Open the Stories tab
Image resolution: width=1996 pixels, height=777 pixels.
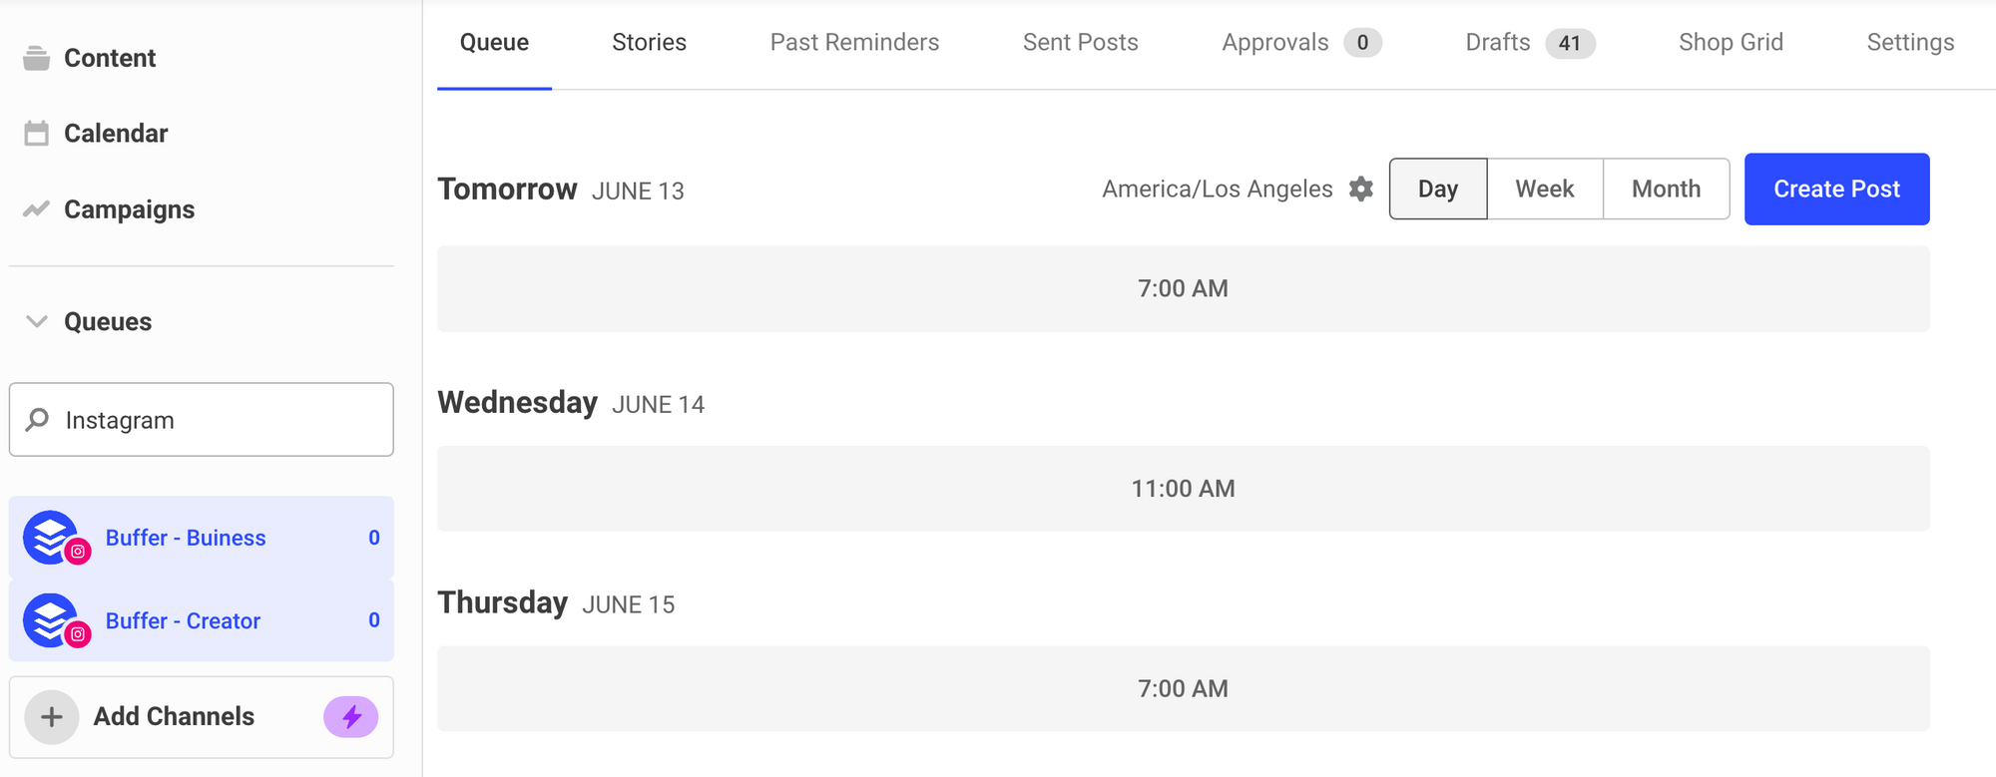point(649,42)
